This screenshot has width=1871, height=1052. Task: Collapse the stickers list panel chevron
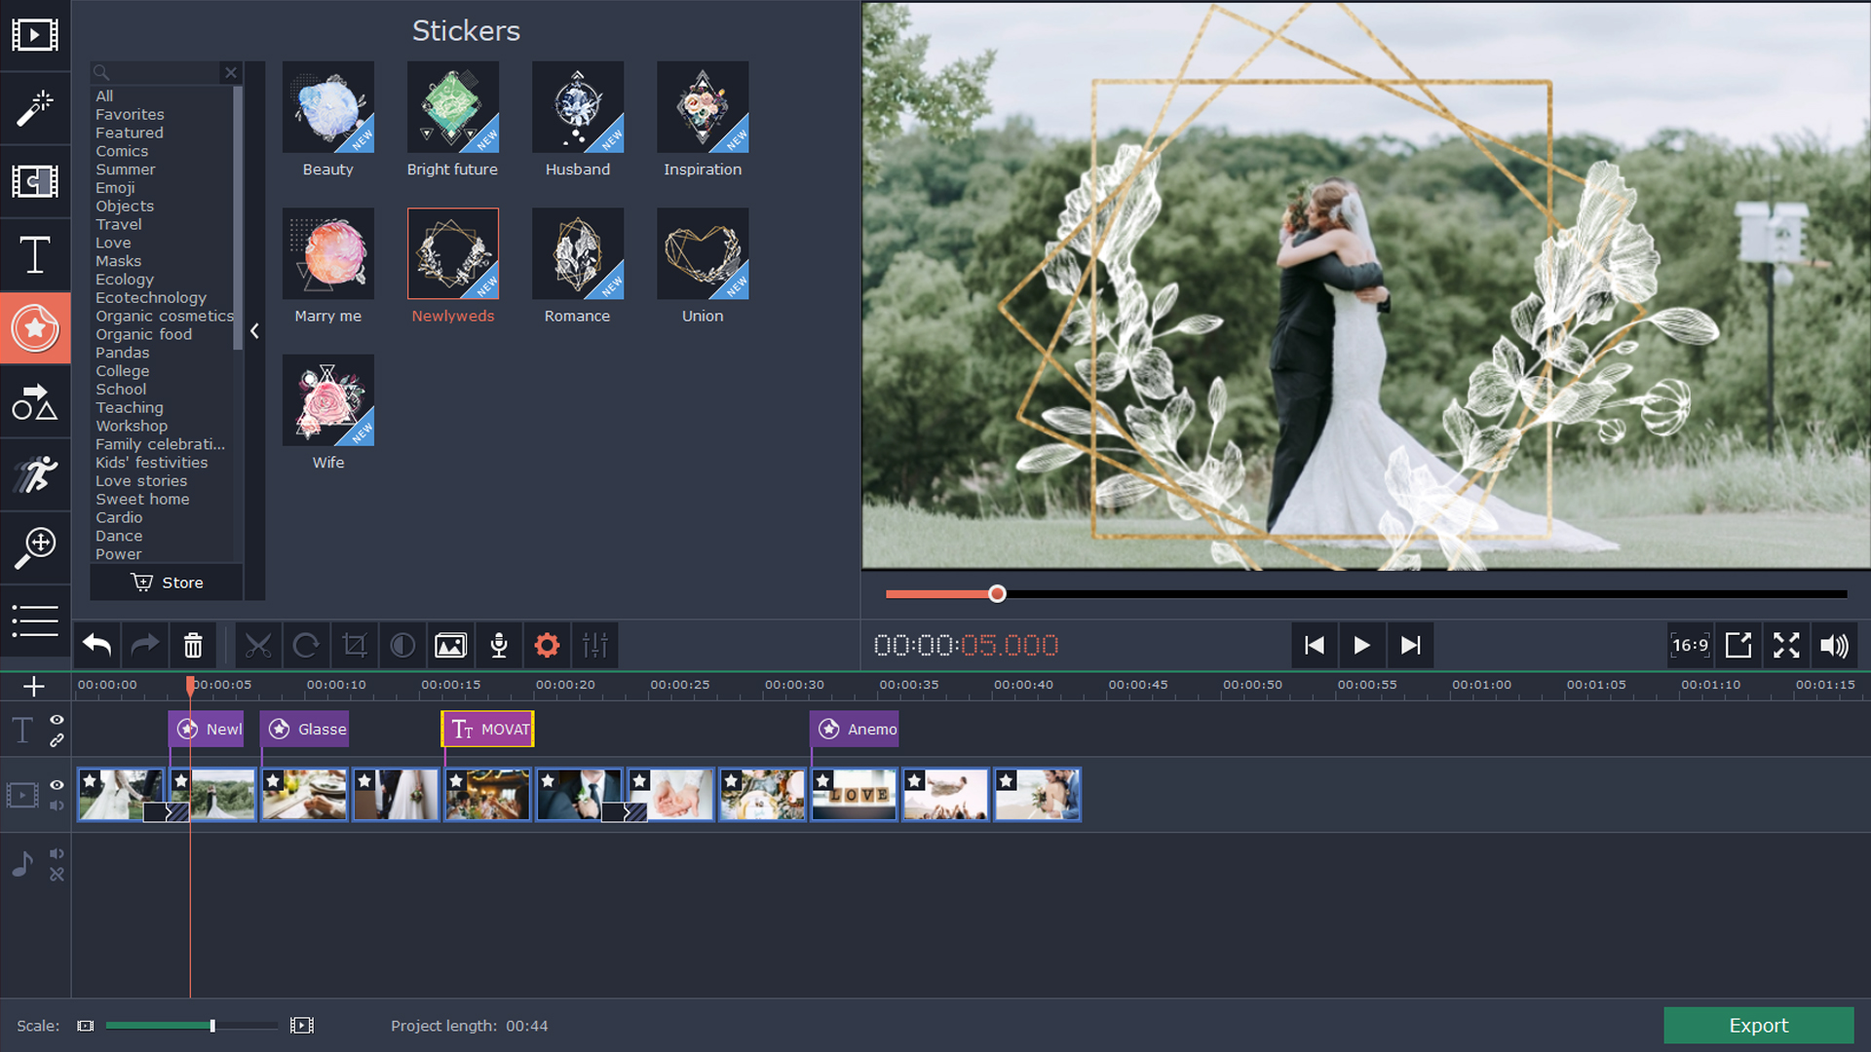point(254,331)
